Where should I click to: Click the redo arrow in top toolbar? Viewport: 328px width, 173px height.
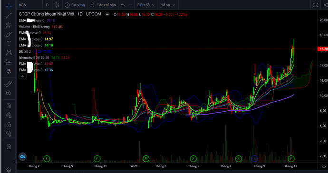pos(130,5)
